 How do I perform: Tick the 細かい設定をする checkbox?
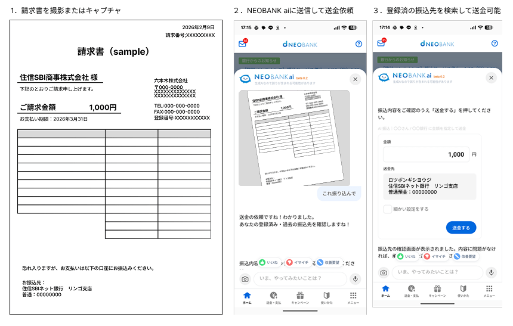pos(388,209)
